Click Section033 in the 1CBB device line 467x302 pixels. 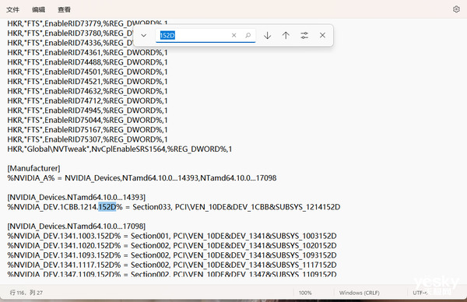[x=152, y=207]
